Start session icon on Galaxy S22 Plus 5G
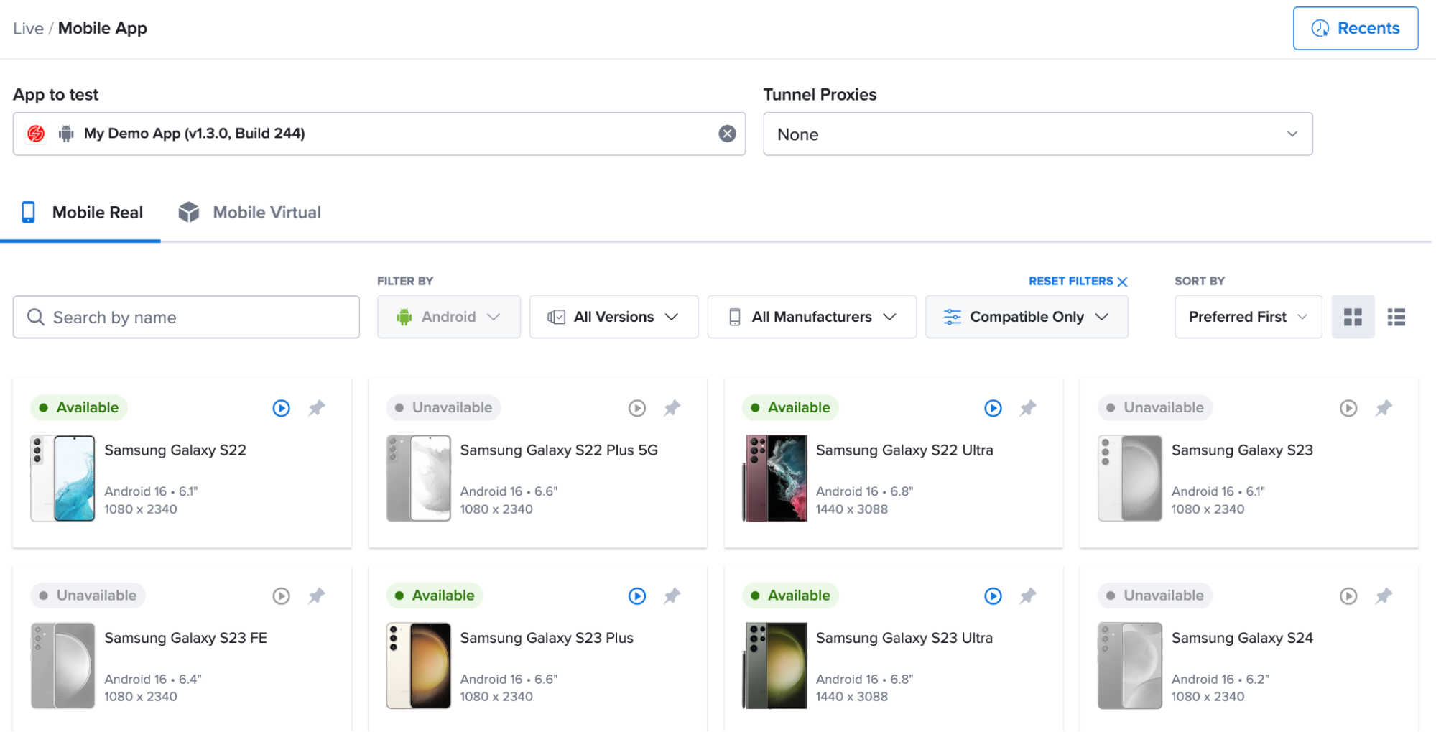1436x732 pixels. [636, 408]
